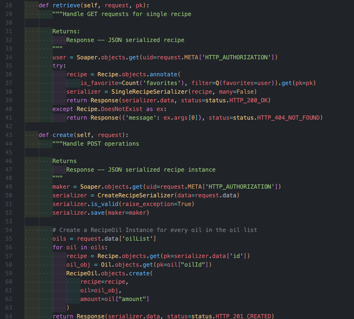
Task: Click the 'maker' variable on line 49
Action: click(61, 187)
